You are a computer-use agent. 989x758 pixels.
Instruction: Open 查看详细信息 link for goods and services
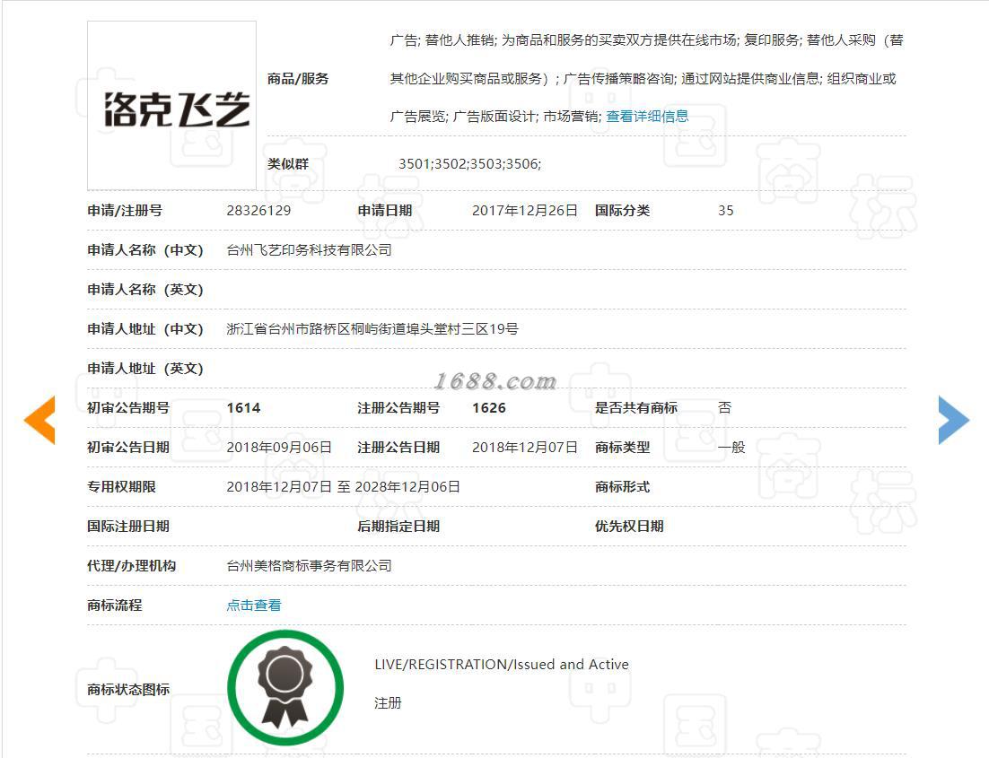[x=647, y=116]
